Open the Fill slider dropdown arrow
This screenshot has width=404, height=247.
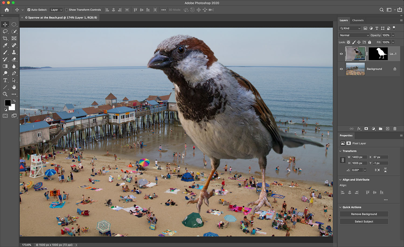pos(393,42)
